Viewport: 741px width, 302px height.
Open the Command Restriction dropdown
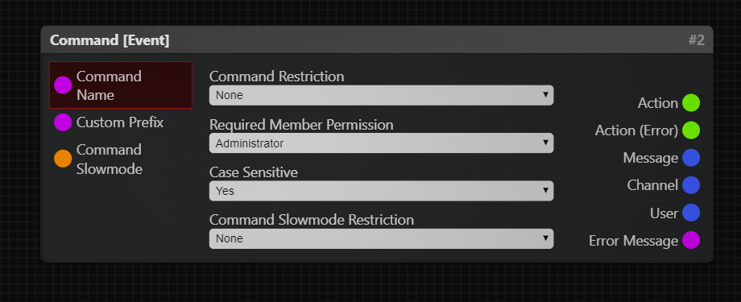pos(381,96)
